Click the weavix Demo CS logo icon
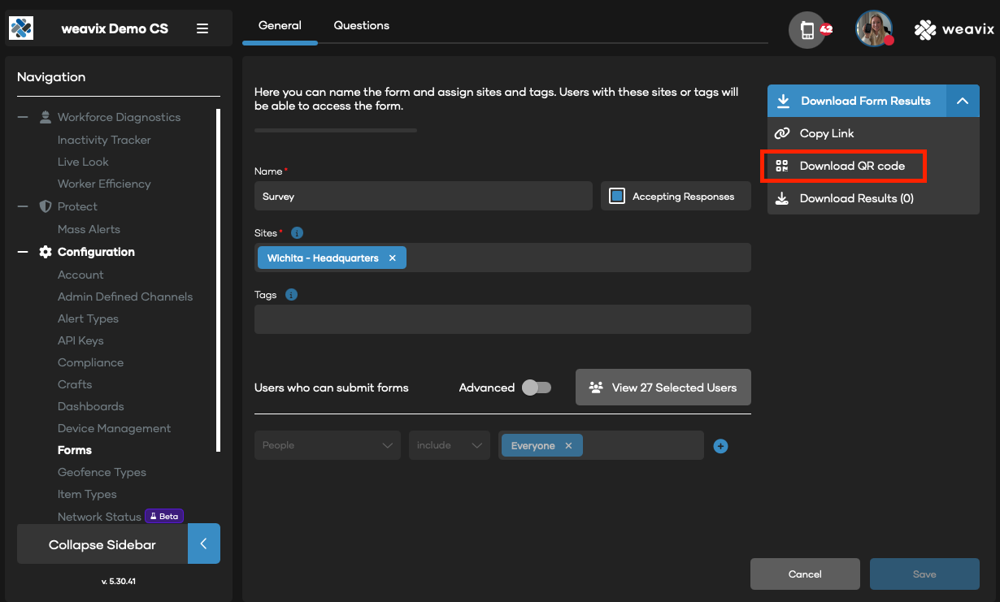Image resolution: width=1000 pixels, height=602 pixels. (x=21, y=28)
